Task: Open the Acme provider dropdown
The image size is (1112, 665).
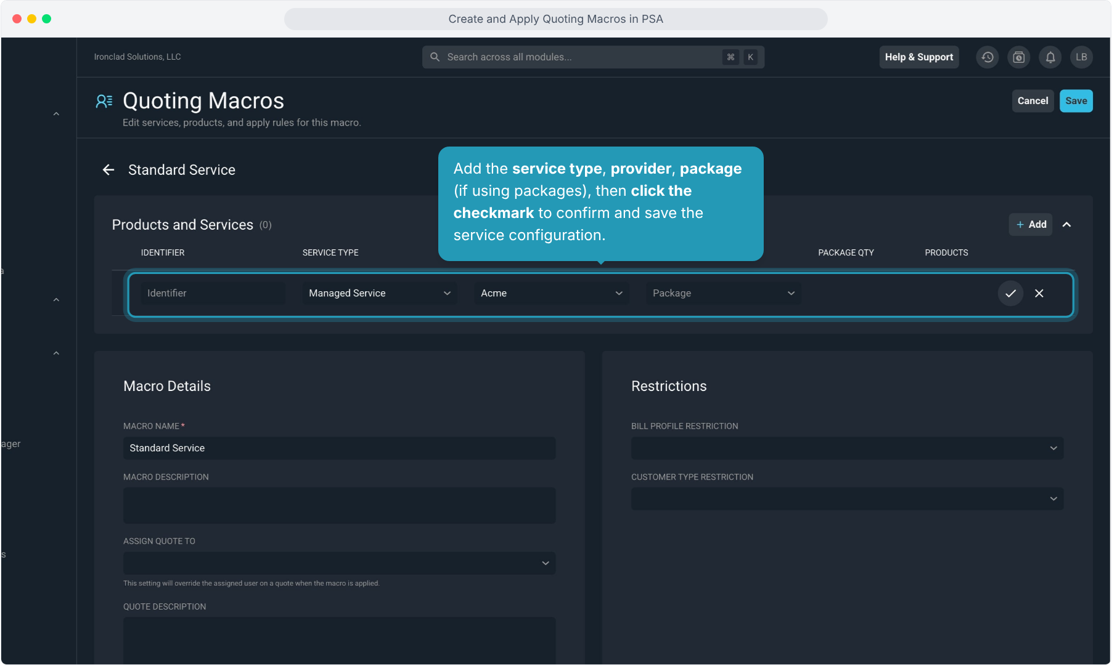Action: (x=552, y=294)
